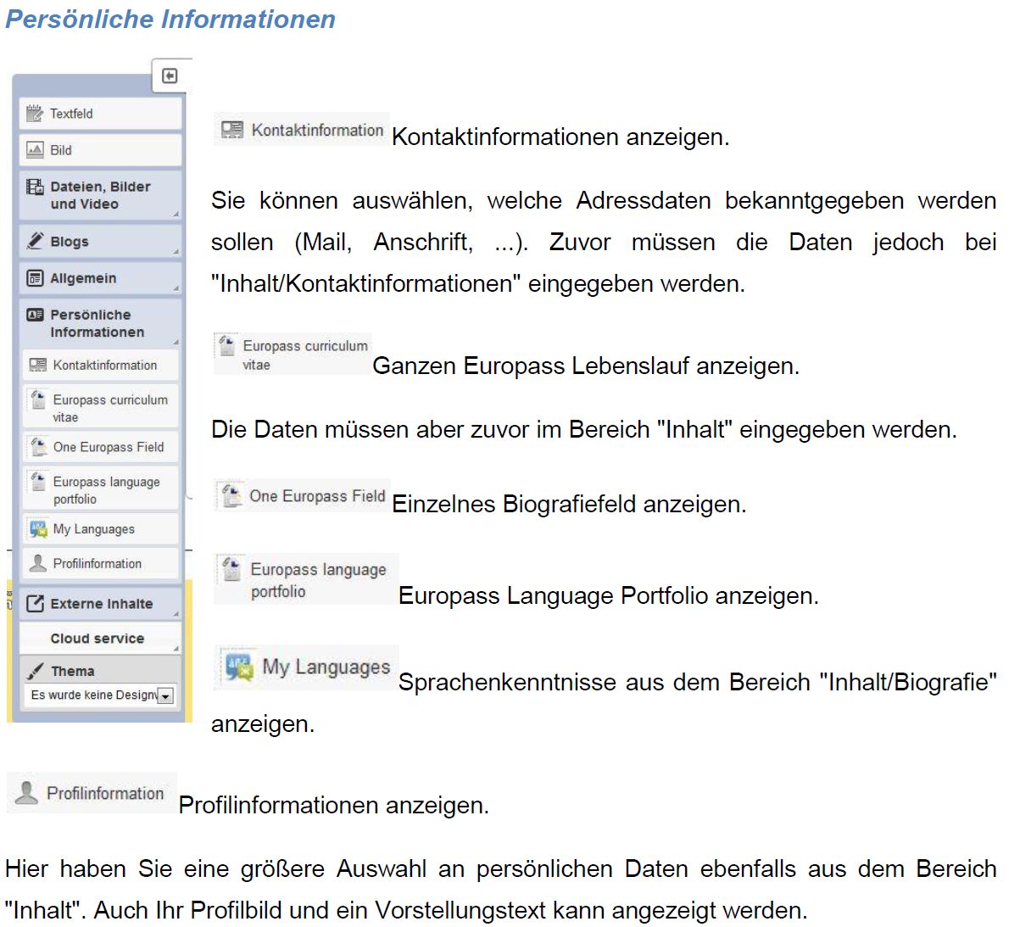The height and width of the screenshot is (927, 1020).
Task: Expand the Allgemein category triangle
Action: click(x=176, y=288)
